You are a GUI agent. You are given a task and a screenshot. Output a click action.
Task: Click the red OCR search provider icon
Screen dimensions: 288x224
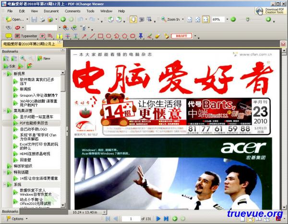[18, 28]
